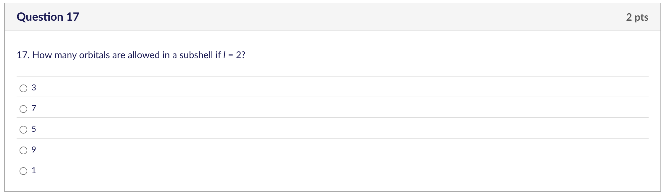
Task: Select the radio button for answer 9
Action: (x=23, y=150)
